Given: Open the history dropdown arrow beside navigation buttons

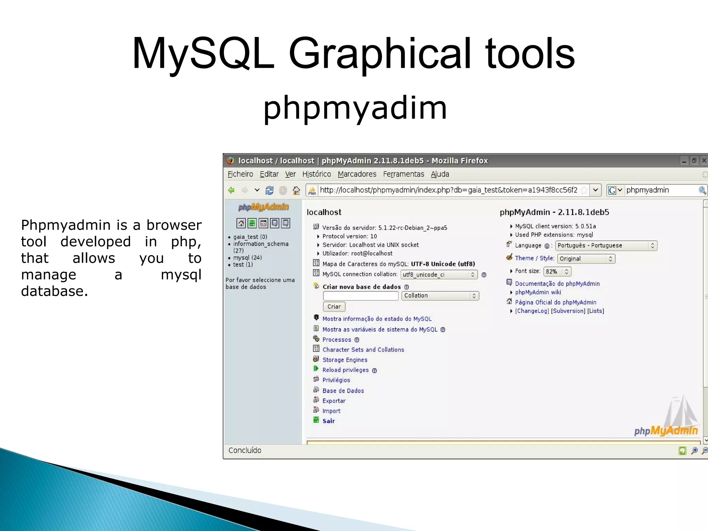Looking at the screenshot, I should pyautogui.click(x=257, y=190).
